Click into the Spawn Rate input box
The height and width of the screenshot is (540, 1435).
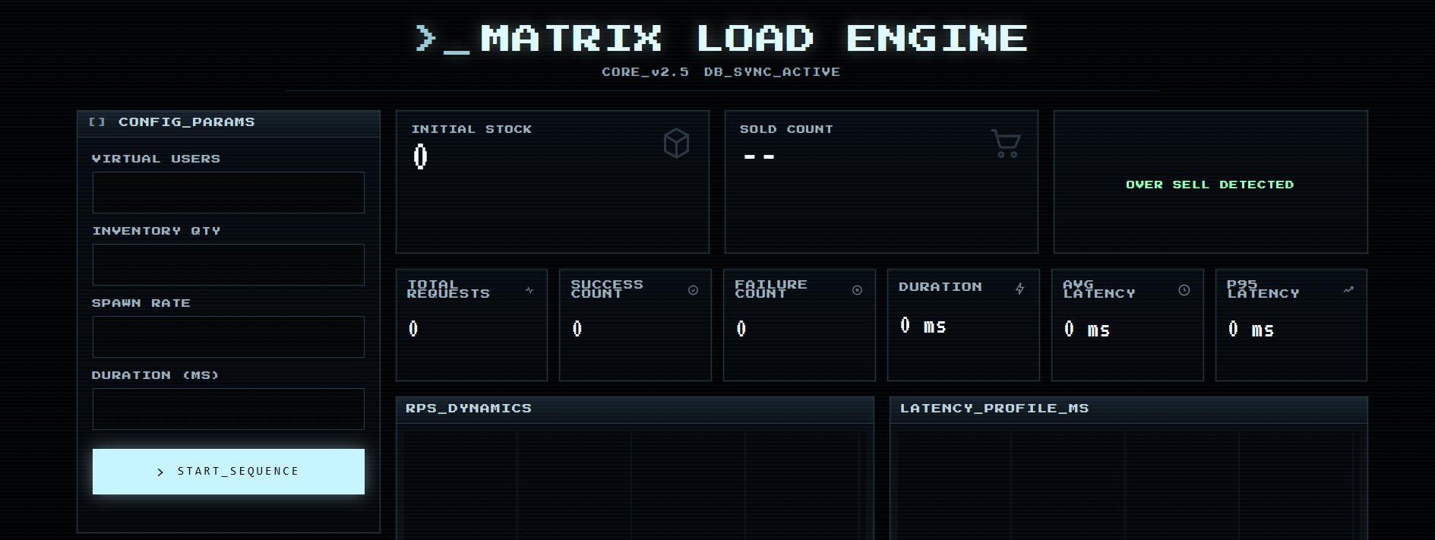[228, 336]
